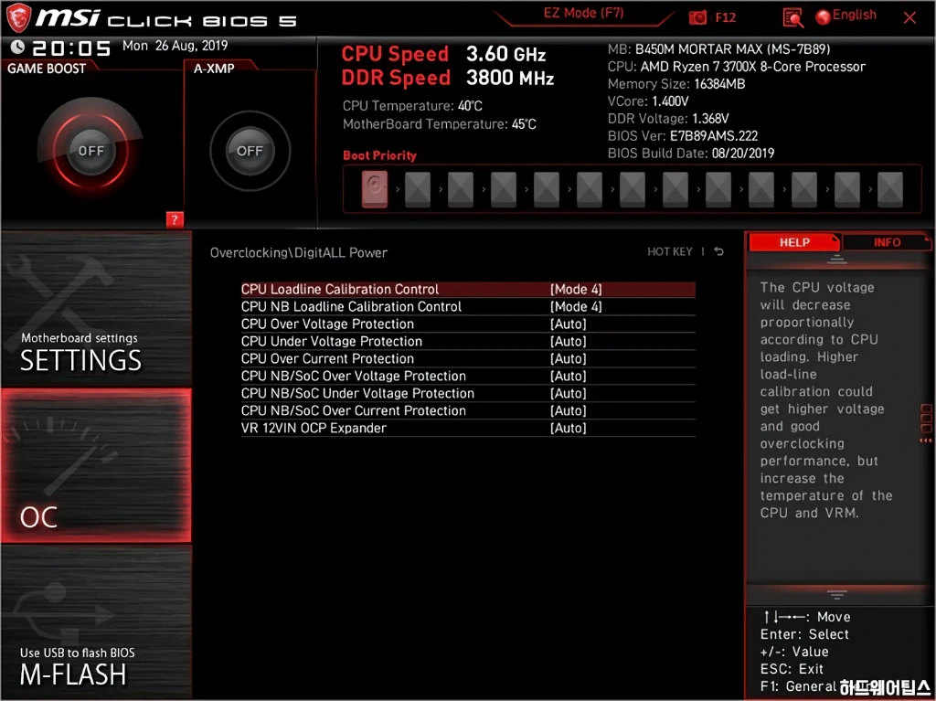Take a screenshot with the F12 camera icon
The width and height of the screenshot is (936, 701).
pyautogui.click(x=697, y=17)
